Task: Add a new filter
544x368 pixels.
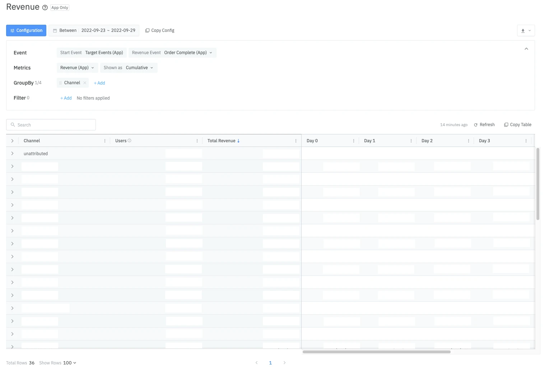Action: click(66, 98)
